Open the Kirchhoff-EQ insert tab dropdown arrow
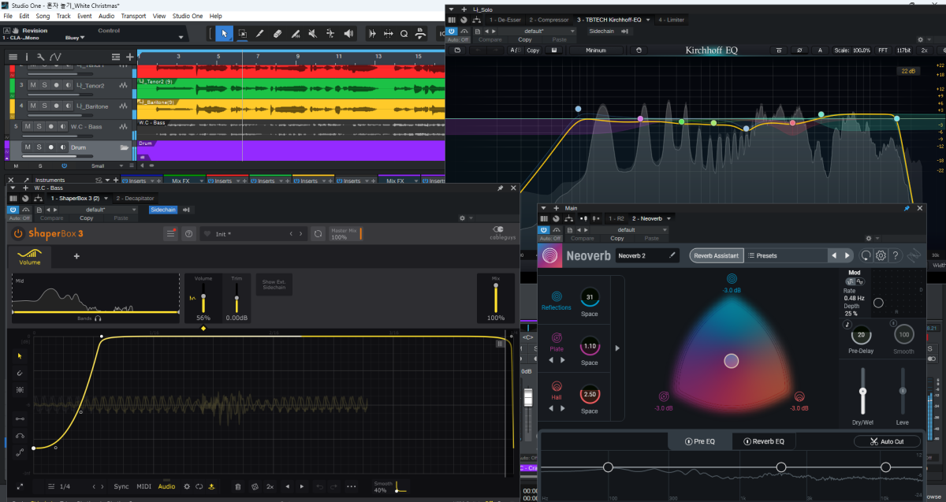Screen dimensions: 946x502 [x=648, y=19]
